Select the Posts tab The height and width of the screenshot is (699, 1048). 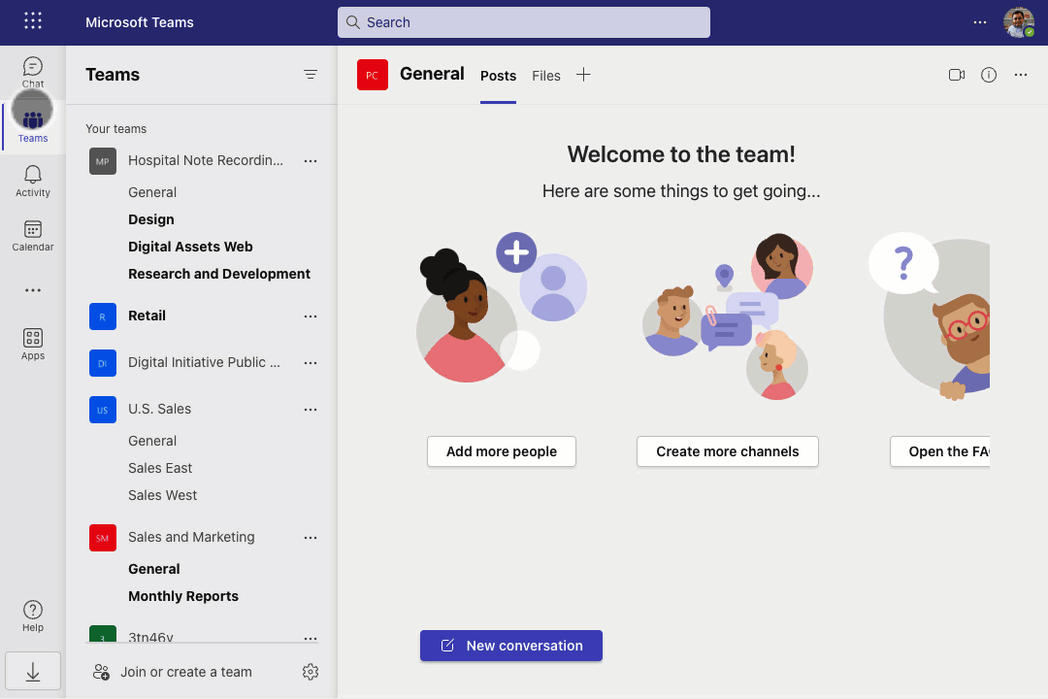tap(498, 76)
